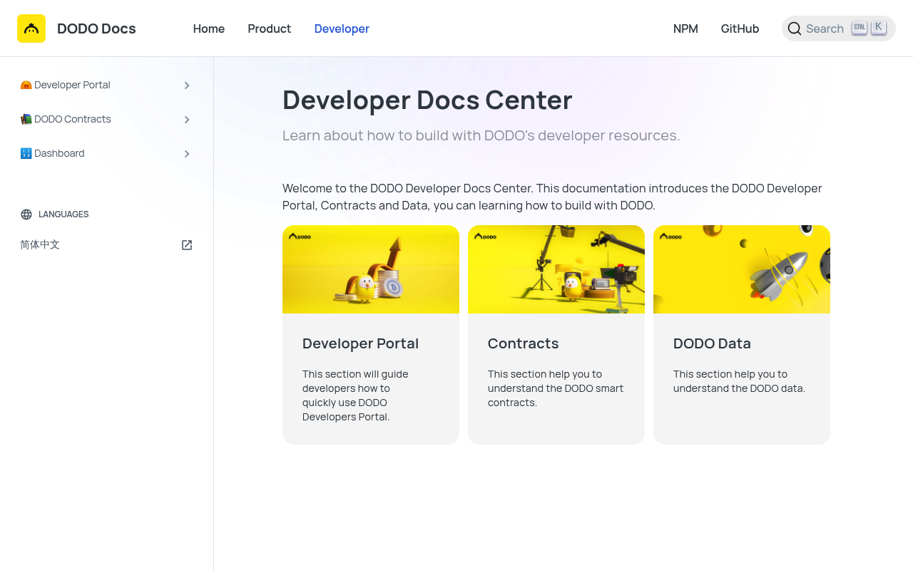Click the Developer Portal emoji icon

click(x=26, y=85)
